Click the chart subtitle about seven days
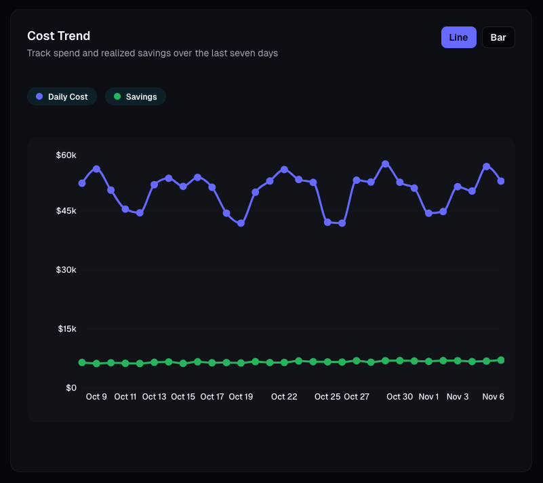 [152, 53]
